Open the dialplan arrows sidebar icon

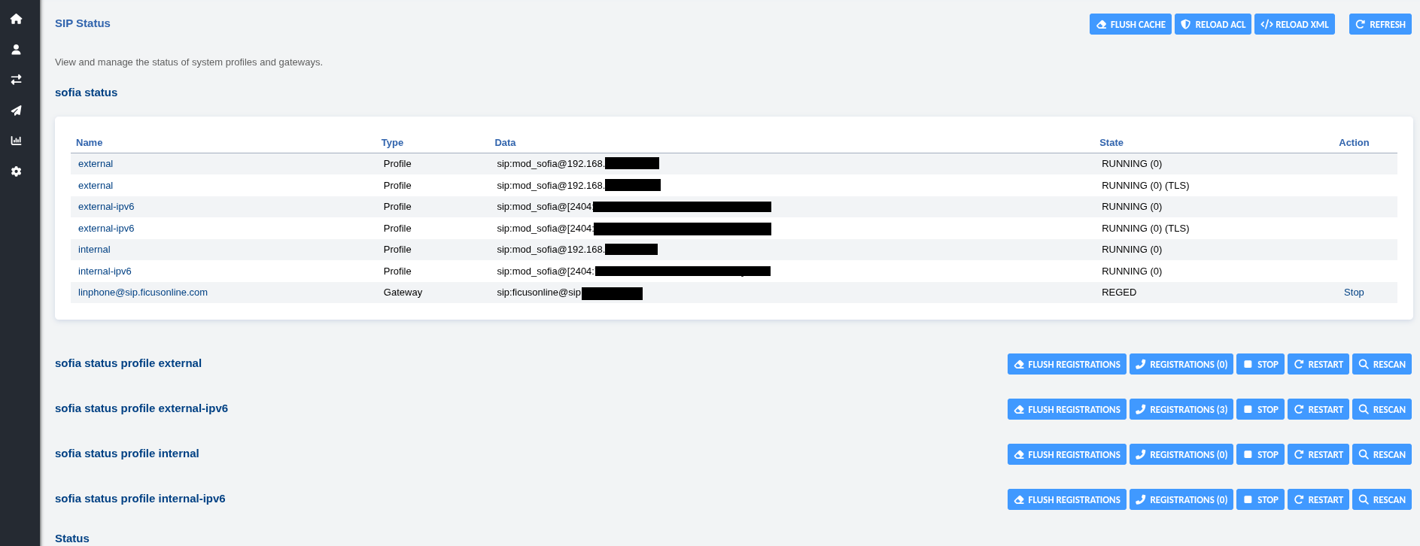pyautogui.click(x=16, y=80)
